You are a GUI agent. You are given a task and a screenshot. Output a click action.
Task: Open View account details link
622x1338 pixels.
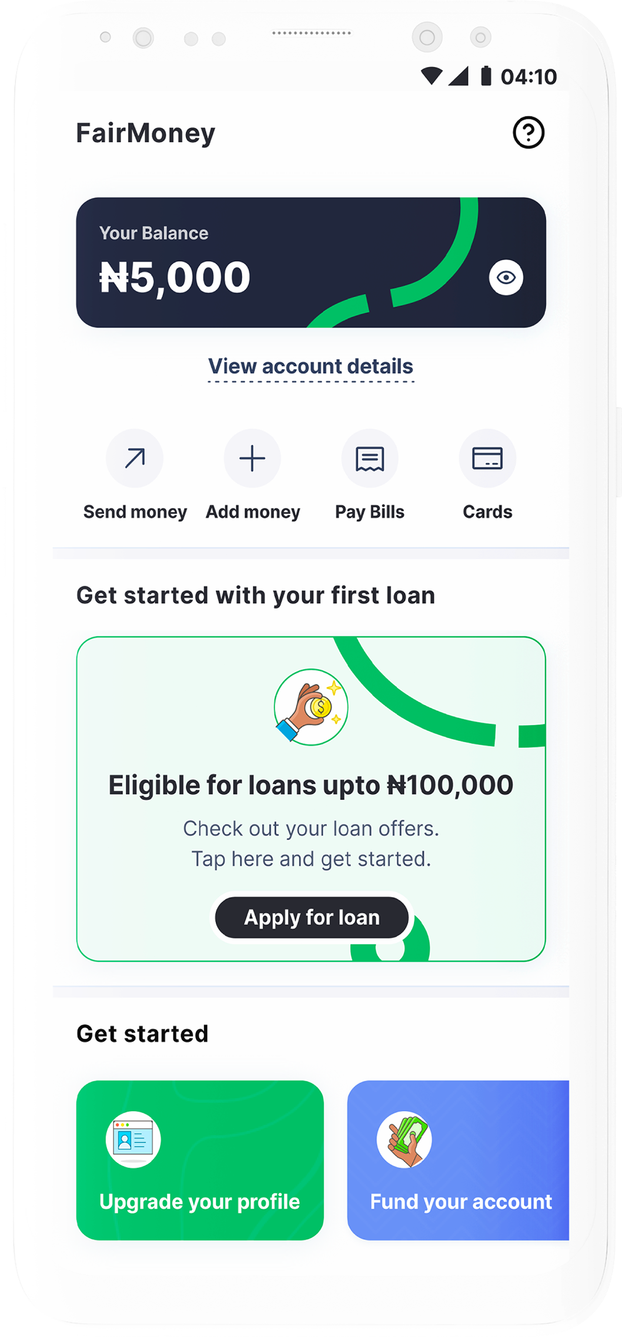click(311, 367)
